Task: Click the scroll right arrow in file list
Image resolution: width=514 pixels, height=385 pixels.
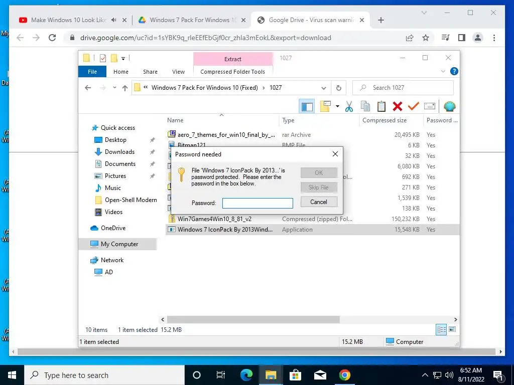Action: click(x=455, y=319)
